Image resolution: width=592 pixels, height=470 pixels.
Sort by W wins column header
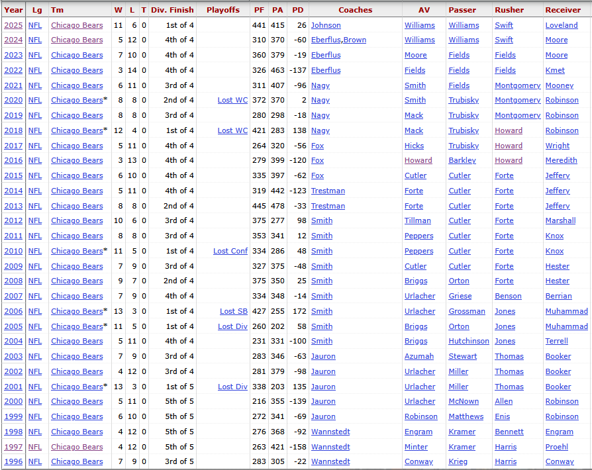pyautogui.click(x=118, y=10)
